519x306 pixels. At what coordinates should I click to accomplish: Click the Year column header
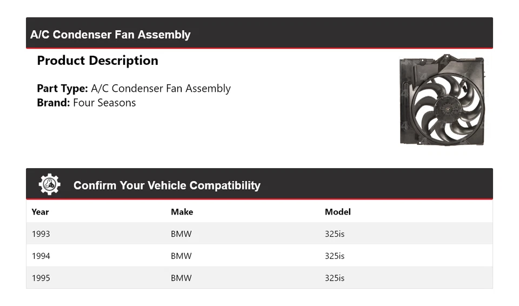40,212
